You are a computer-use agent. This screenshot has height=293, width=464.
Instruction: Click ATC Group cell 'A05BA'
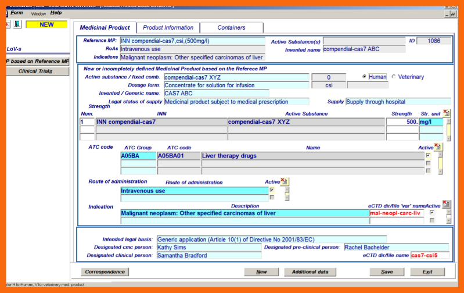pos(138,156)
